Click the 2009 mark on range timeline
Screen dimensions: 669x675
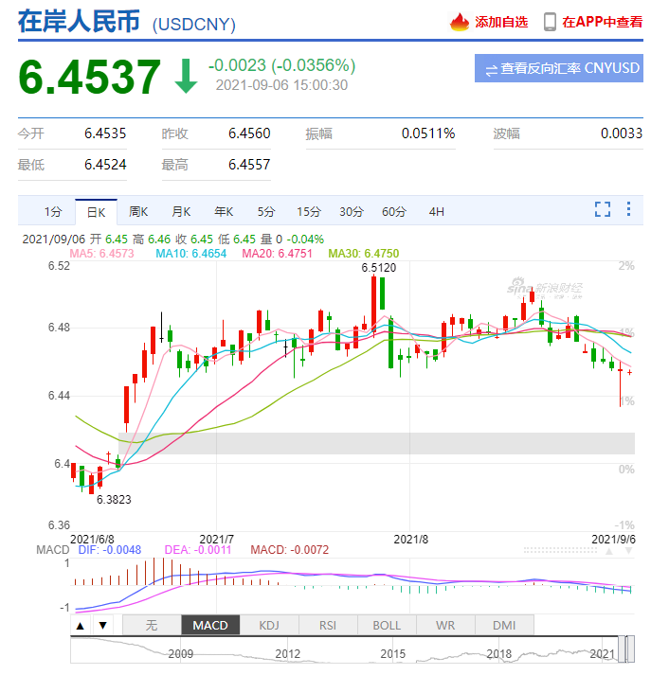click(x=181, y=654)
